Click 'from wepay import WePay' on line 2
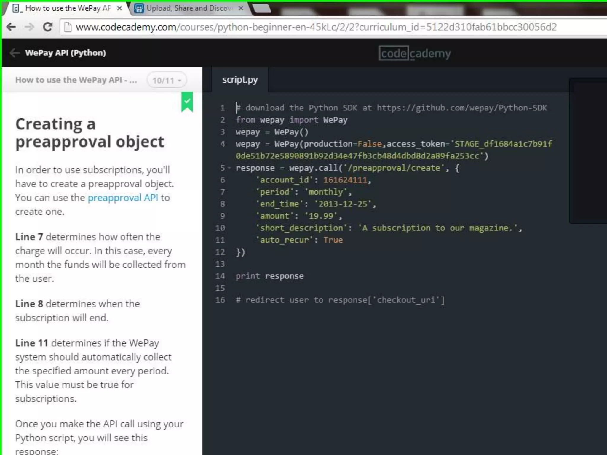The height and width of the screenshot is (455, 607). 292,120
